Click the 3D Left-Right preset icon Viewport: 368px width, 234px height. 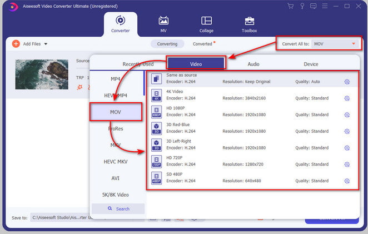[x=157, y=145]
